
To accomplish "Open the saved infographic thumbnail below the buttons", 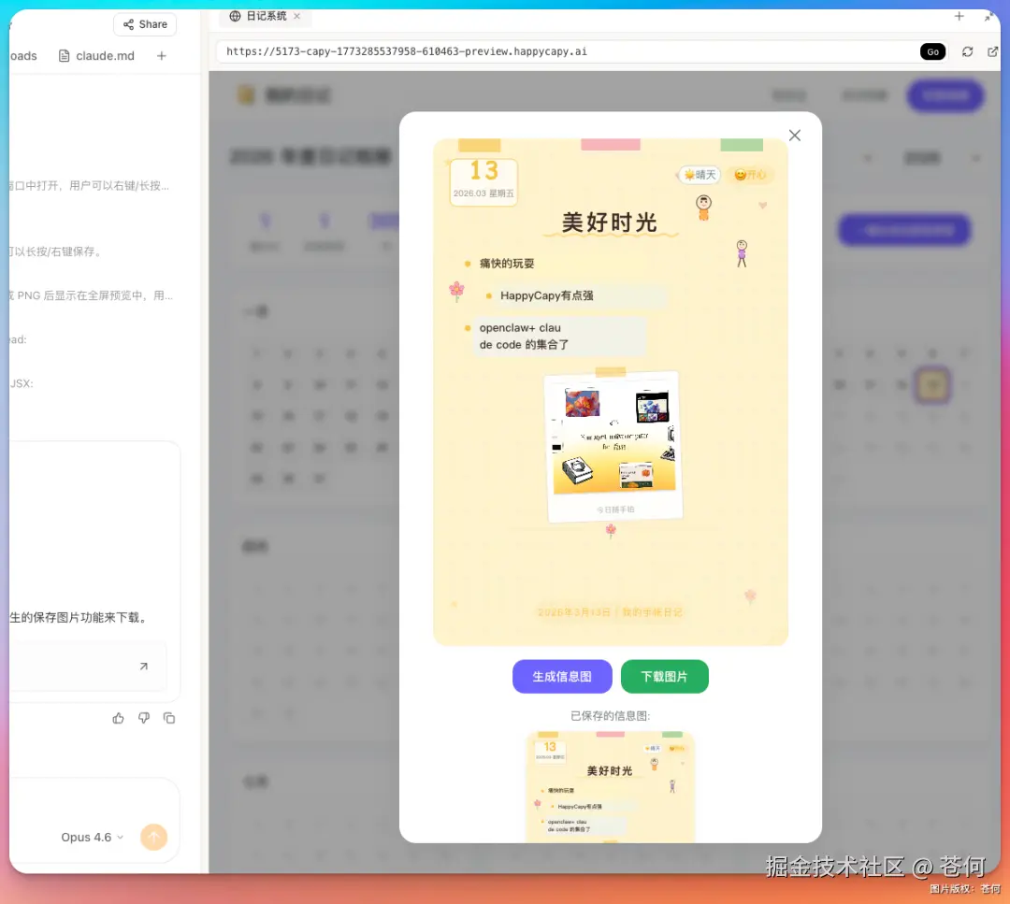I will coord(611,790).
